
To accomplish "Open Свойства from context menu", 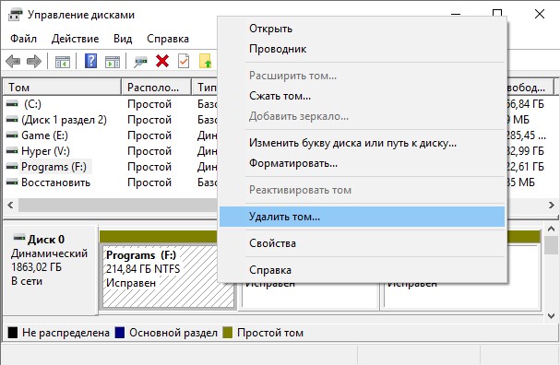I will pos(363,243).
